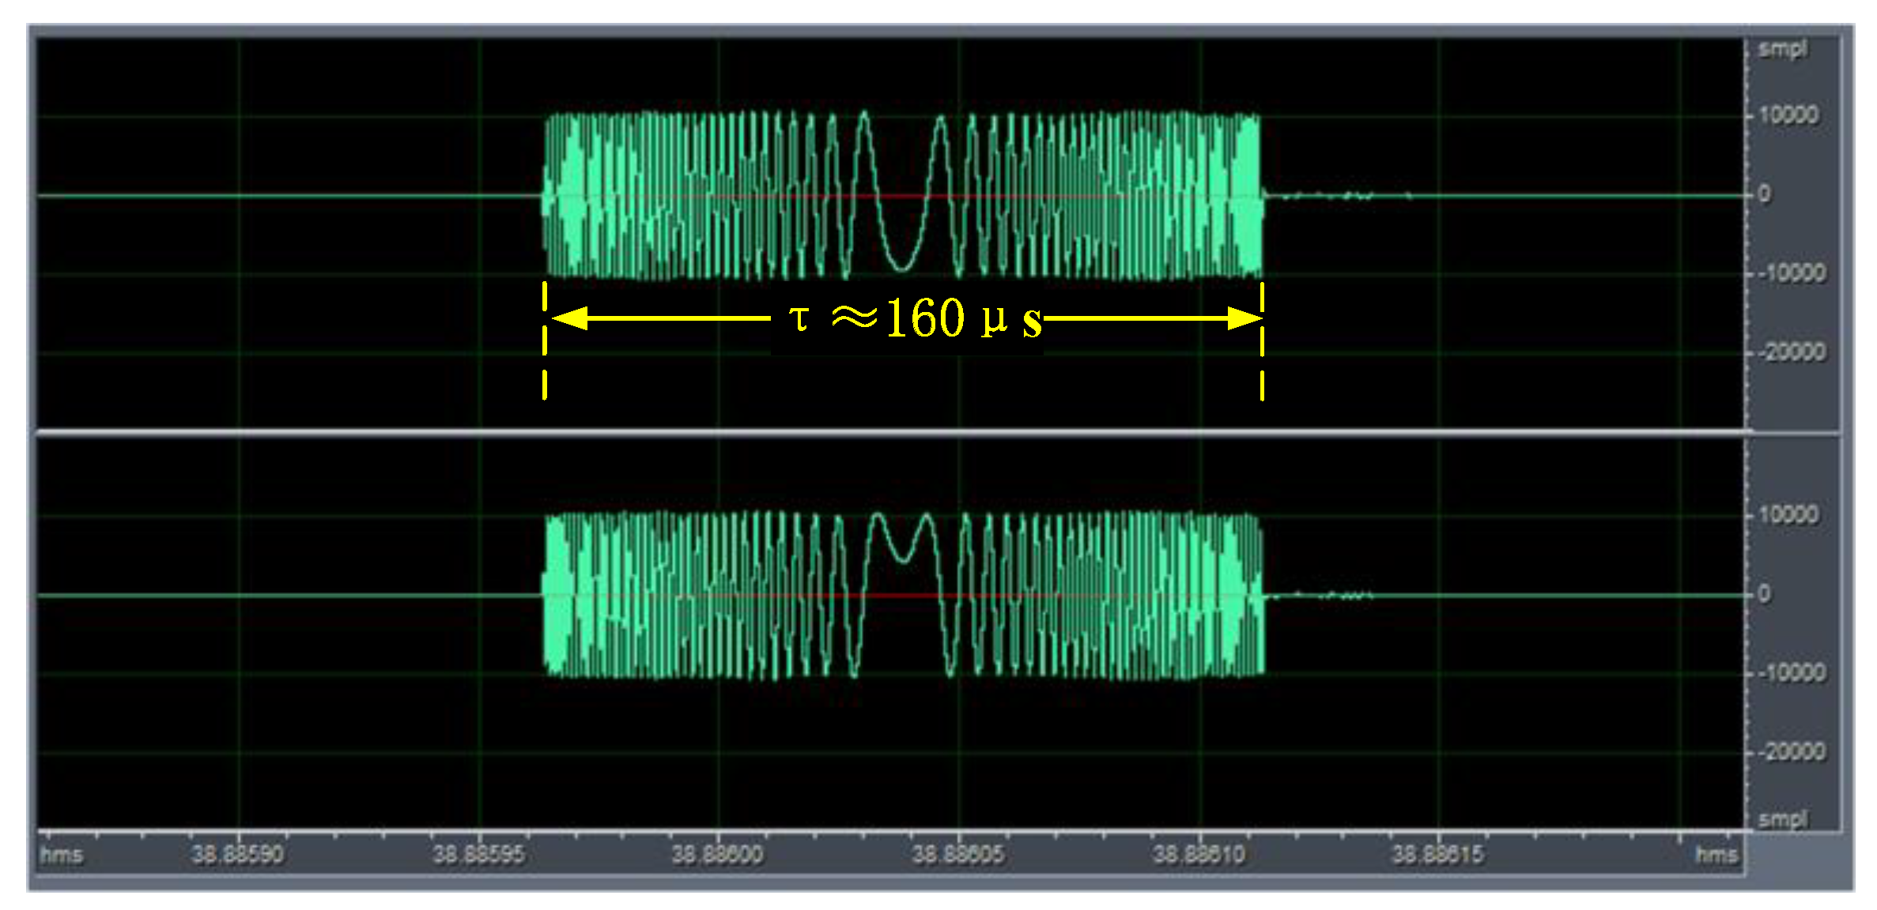Click the right hms label on time ruler
The image size is (1877, 910).
[x=1716, y=854]
